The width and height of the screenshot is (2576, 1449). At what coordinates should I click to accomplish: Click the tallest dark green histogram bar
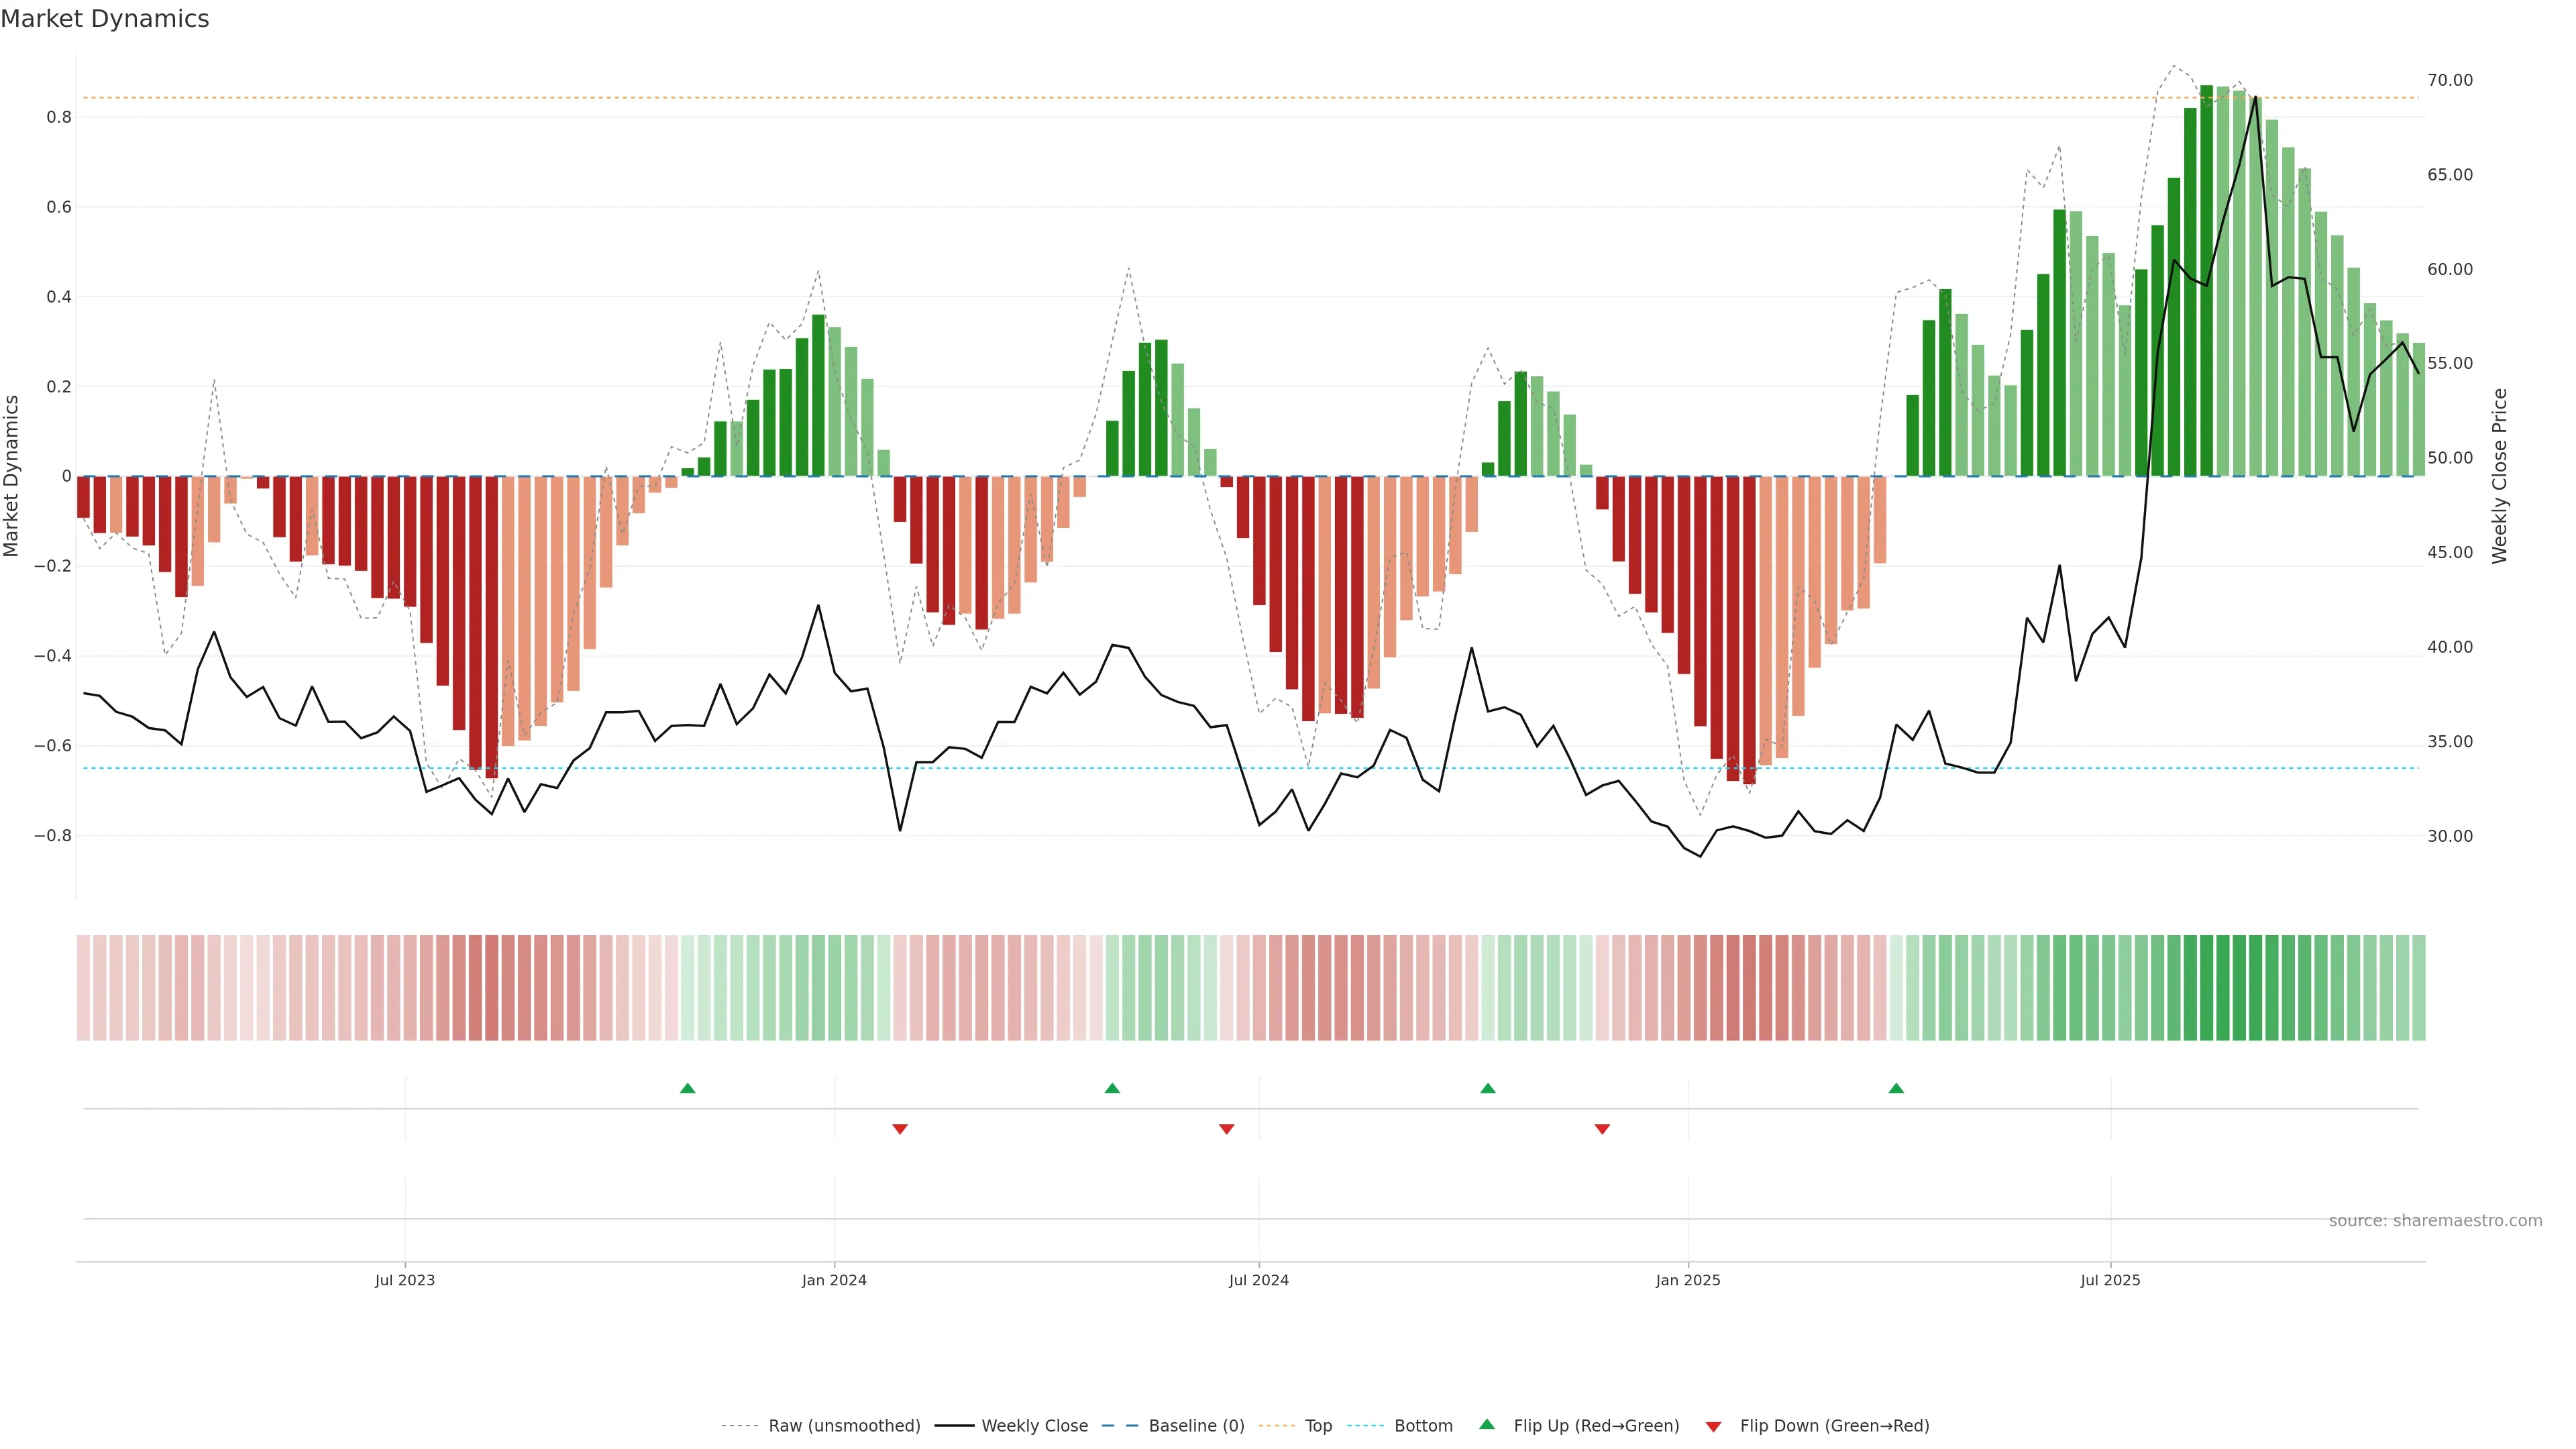(2206, 280)
